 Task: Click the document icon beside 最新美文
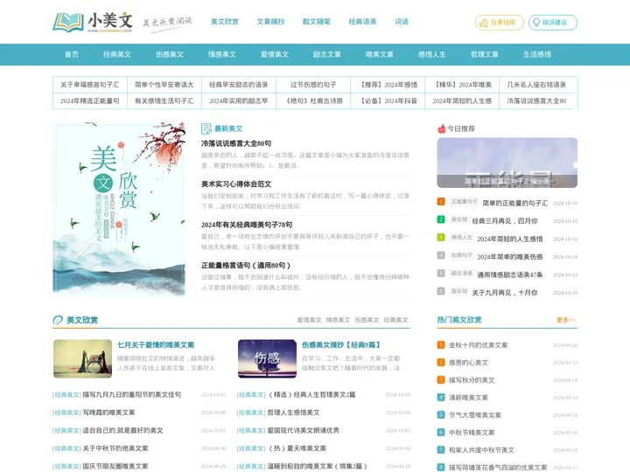pyautogui.click(x=206, y=128)
